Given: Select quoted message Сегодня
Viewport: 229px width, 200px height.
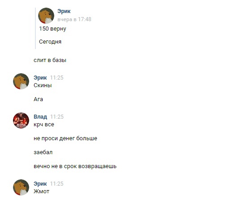Looking at the screenshot, I should (50, 42).
